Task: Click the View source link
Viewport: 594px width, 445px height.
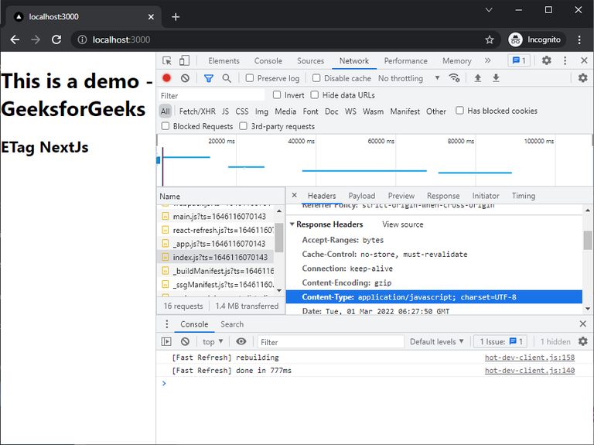Action: pos(402,224)
